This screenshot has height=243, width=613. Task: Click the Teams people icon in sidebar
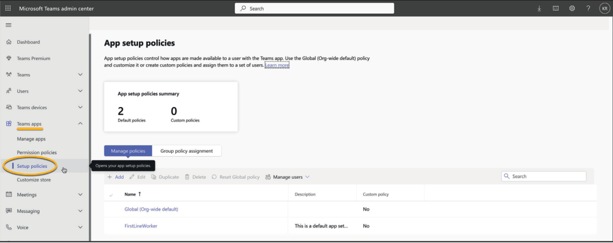[x=9, y=75]
